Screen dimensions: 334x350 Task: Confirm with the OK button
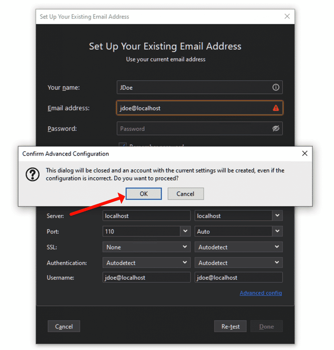click(x=144, y=193)
